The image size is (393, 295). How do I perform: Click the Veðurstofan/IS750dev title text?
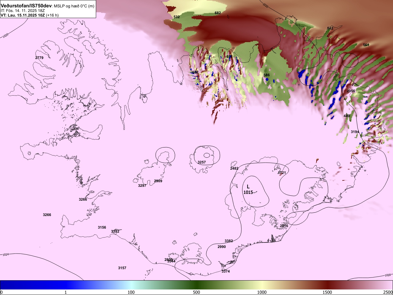[26, 6]
